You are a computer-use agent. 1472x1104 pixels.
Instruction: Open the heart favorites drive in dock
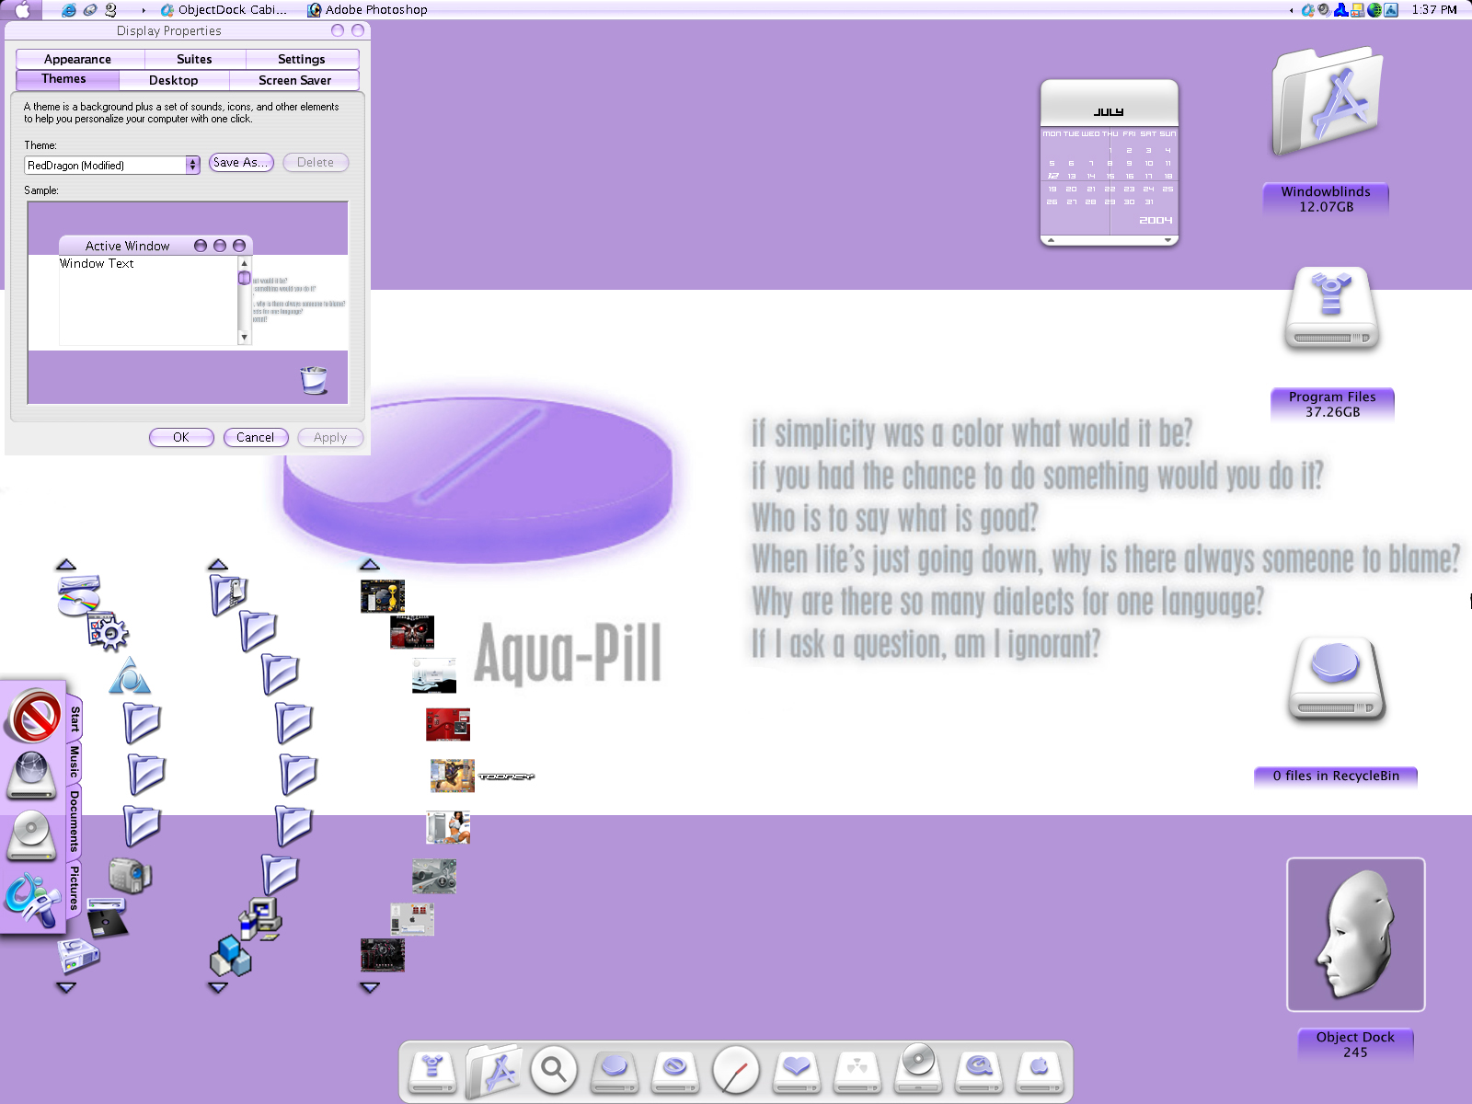(x=797, y=1071)
